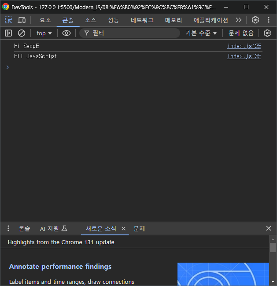Click the 문제 없음 issues indicator
Viewport: 277px width, 286px height.
click(241, 33)
